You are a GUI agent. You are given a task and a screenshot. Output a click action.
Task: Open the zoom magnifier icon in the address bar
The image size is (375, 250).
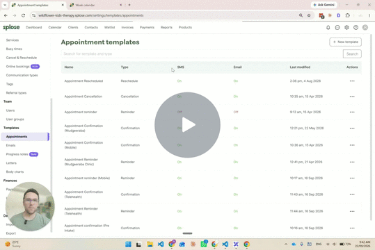tap(301, 15)
